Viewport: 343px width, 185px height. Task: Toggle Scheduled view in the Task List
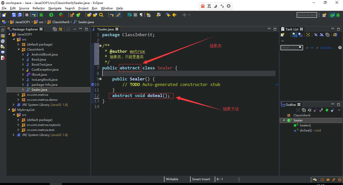[300, 35]
